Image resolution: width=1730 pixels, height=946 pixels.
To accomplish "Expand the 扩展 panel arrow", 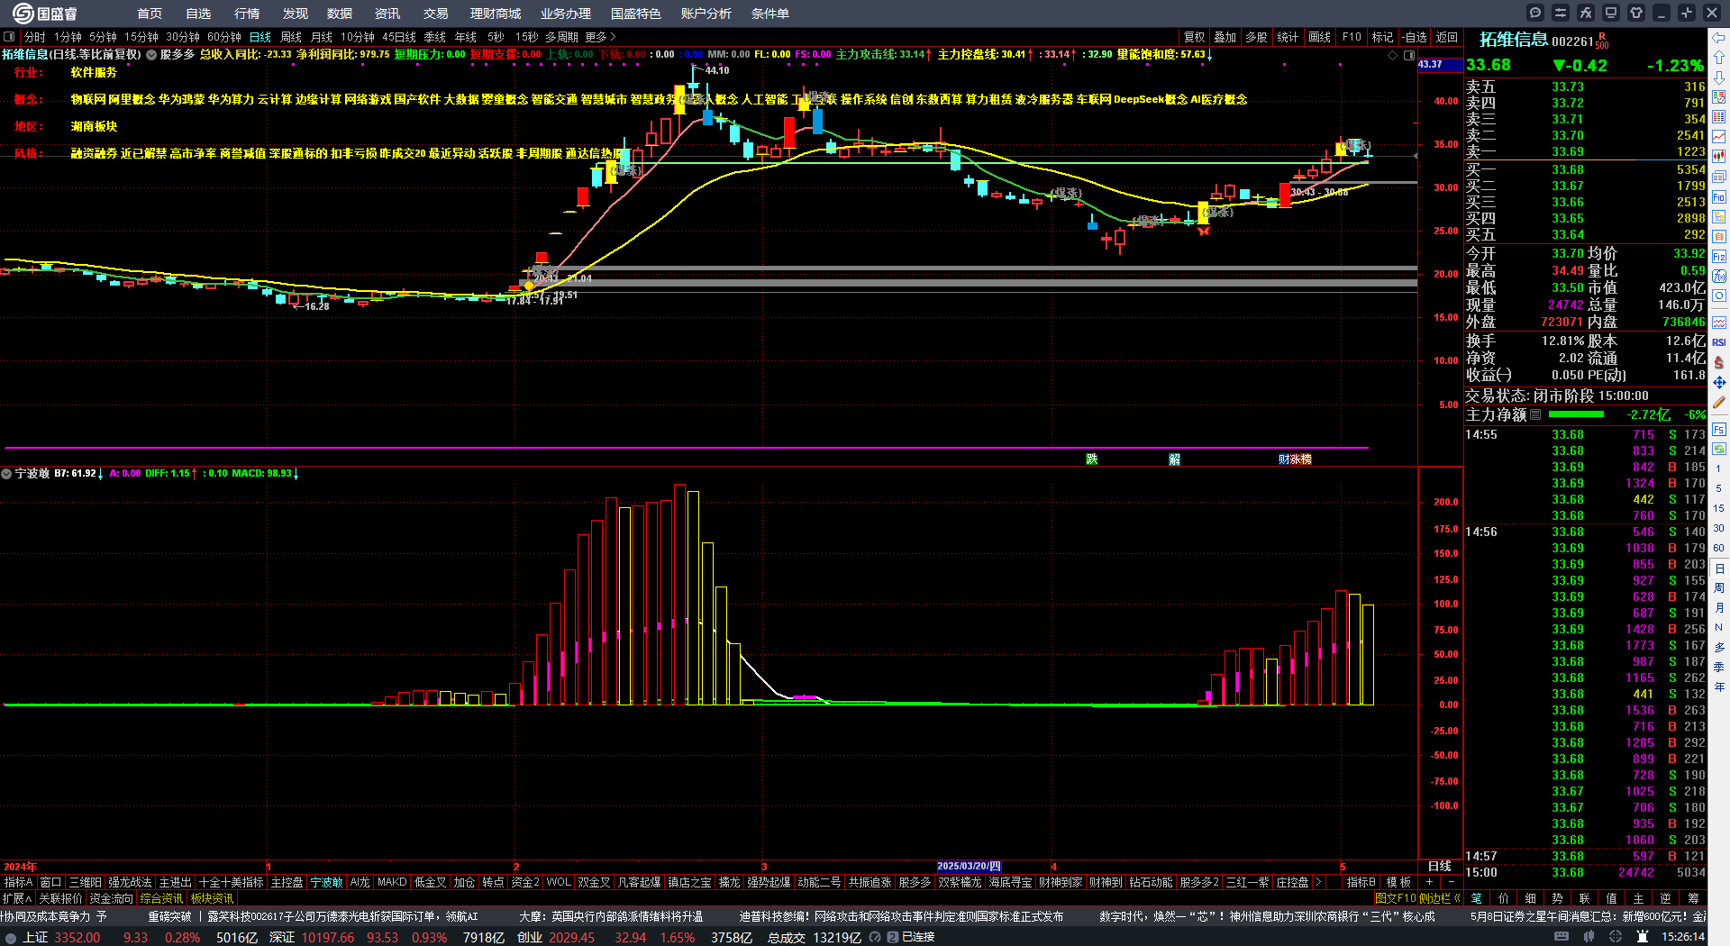I will (x=17, y=898).
